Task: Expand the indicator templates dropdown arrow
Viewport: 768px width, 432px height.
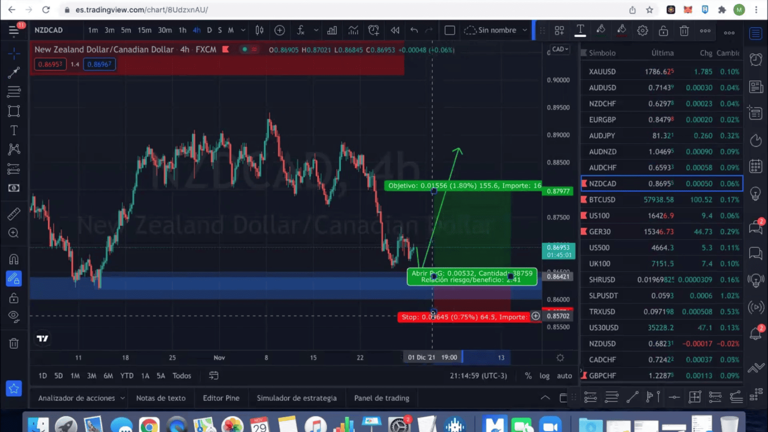Action: point(316,30)
